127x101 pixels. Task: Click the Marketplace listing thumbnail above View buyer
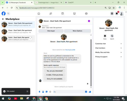(x=40, y=27)
